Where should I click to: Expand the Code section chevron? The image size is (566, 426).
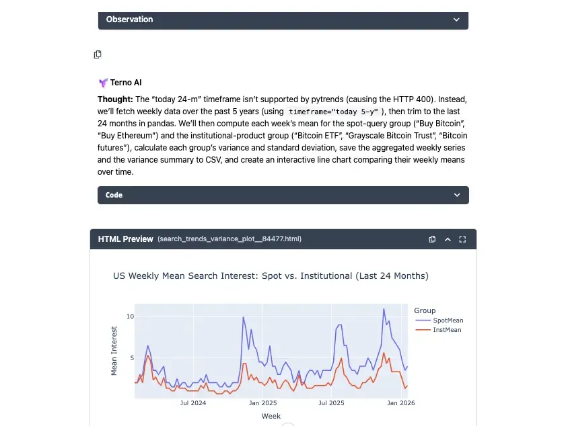[x=457, y=196]
